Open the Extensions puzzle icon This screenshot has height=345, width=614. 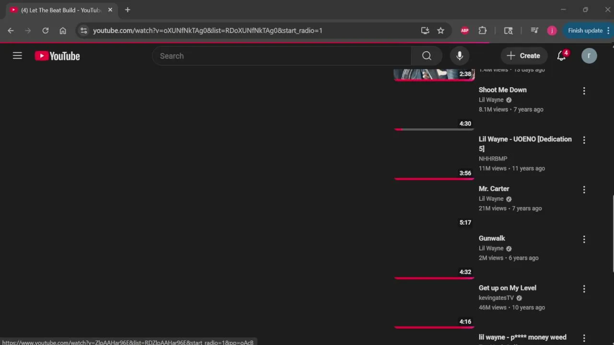click(x=483, y=31)
